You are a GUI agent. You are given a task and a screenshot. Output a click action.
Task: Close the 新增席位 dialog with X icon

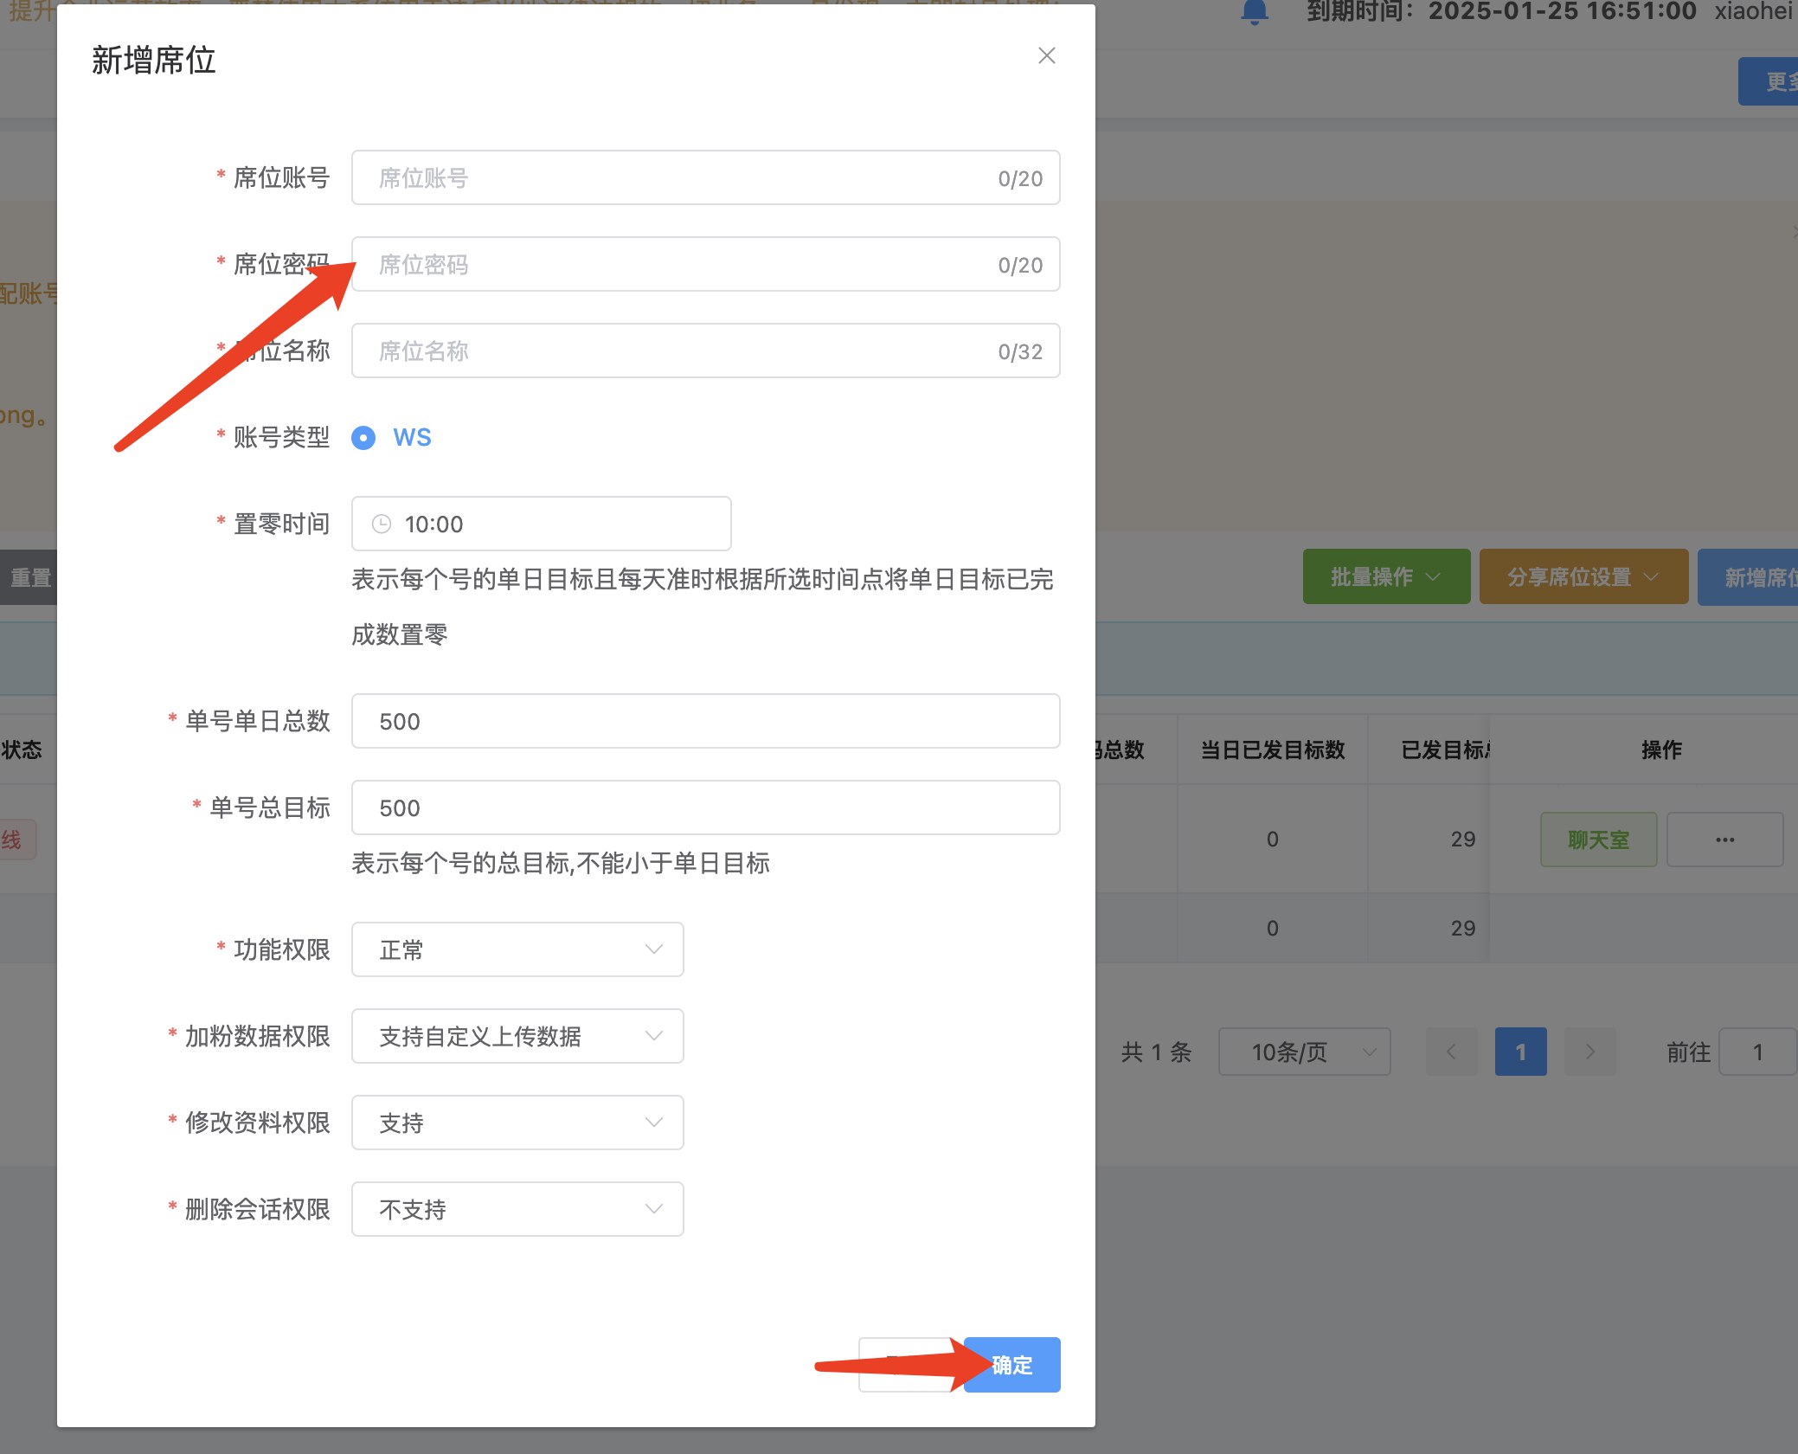pos(1046,56)
